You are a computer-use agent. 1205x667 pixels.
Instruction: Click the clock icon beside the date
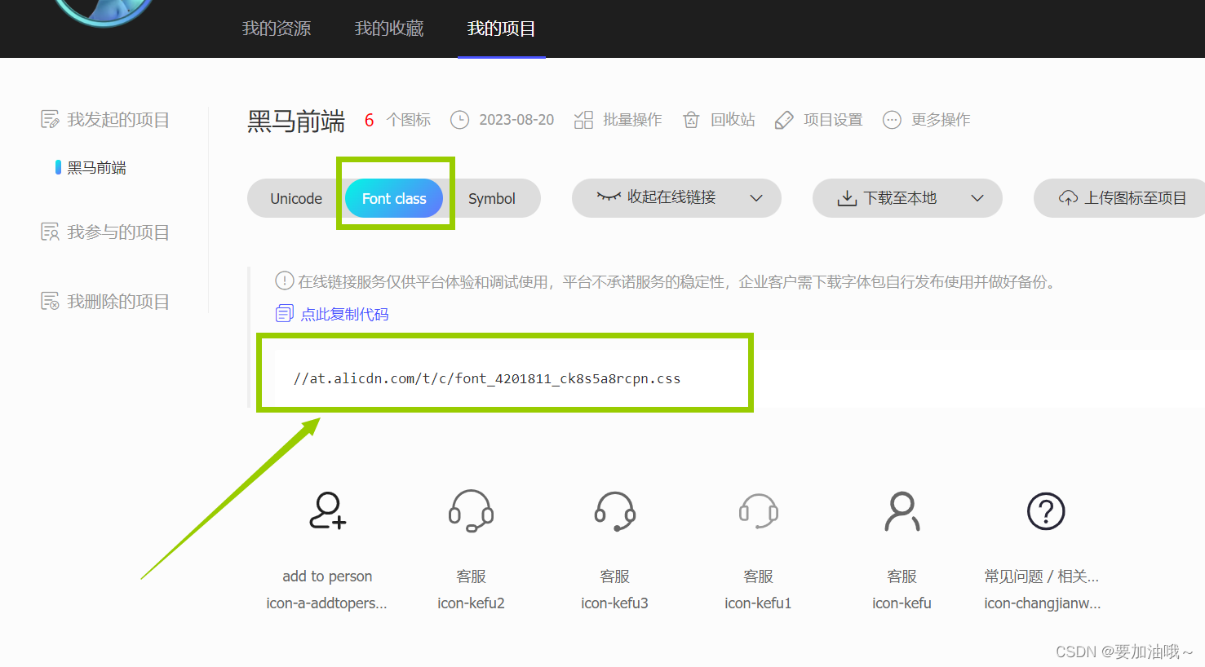point(460,120)
